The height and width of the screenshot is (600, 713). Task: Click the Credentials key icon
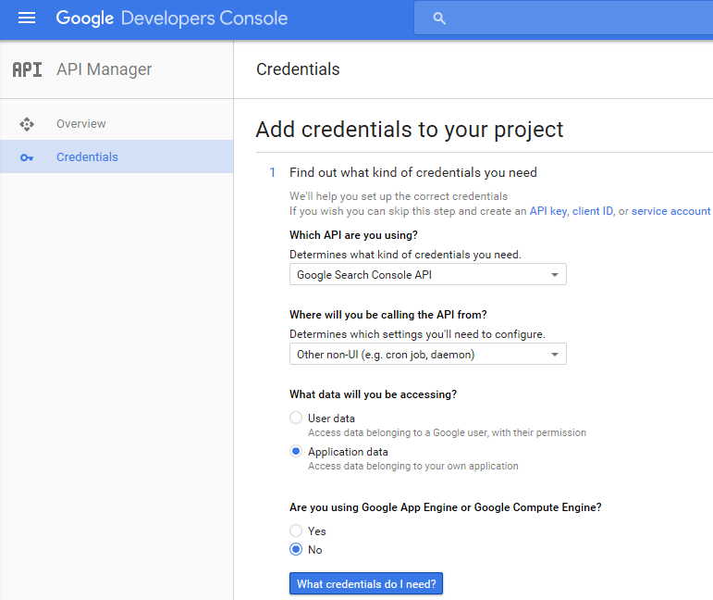pyautogui.click(x=27, y=157)
